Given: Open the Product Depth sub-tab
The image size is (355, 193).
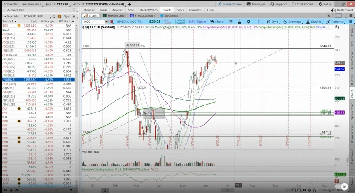Looking at the screenshot, I should (142, 15).
